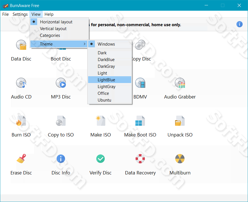Open the Data Disc tool

21,51
